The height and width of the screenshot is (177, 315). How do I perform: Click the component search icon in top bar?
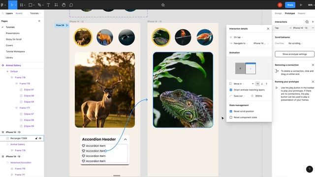pos(163,5)
